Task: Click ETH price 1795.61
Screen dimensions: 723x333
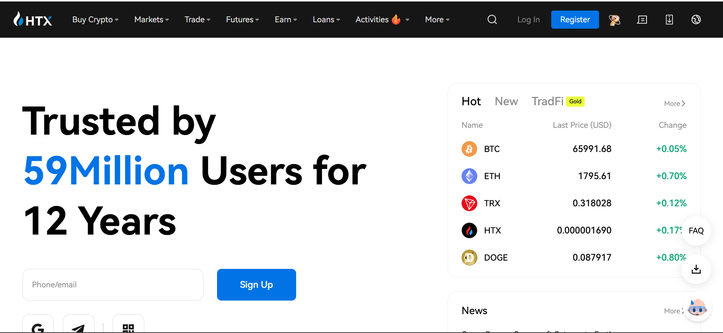Action: (x=595, y=176)
